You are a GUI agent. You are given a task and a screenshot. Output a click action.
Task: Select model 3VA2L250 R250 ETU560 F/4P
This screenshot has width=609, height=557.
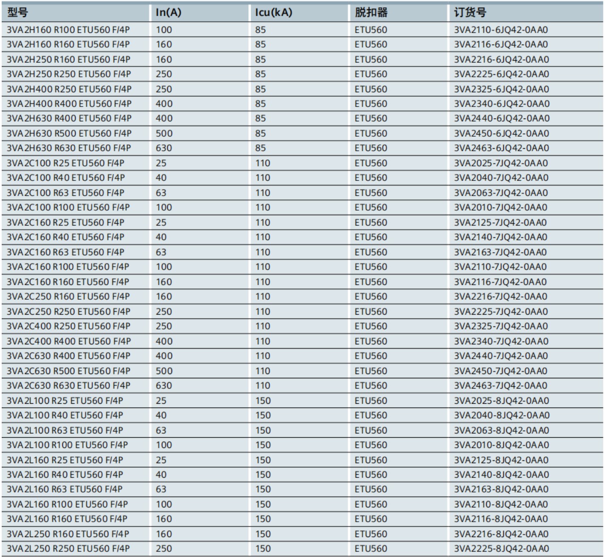(x=68, y=549)
